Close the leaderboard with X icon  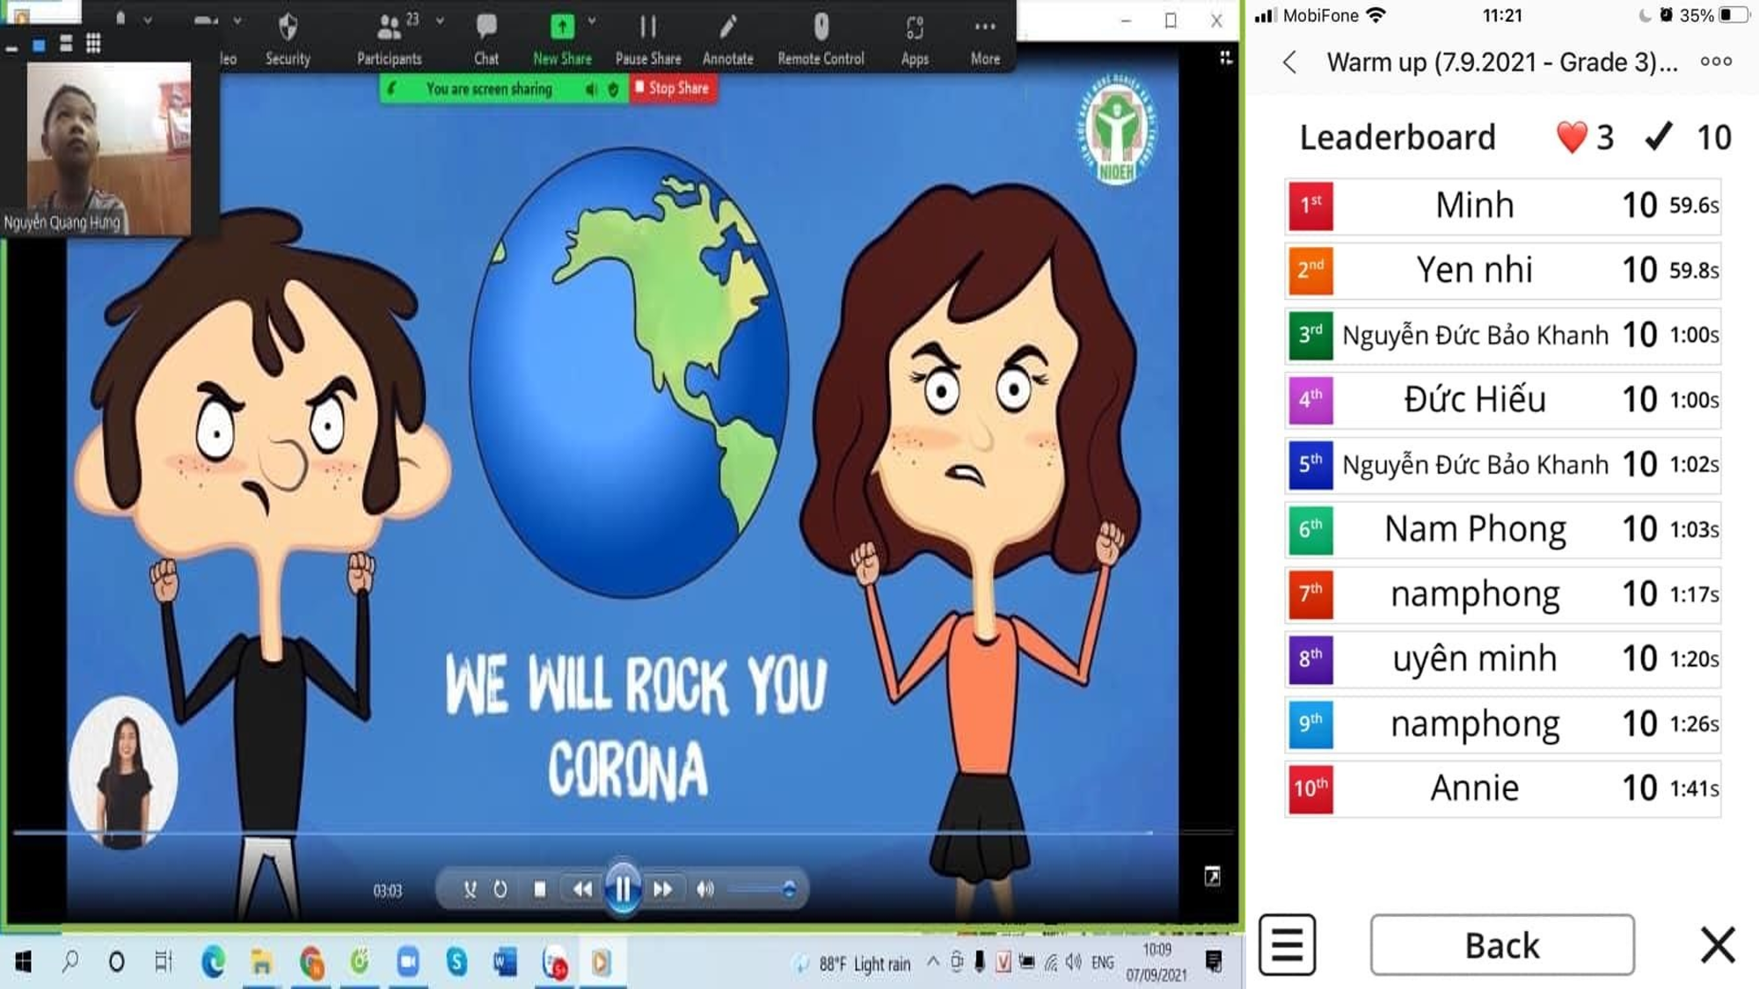[x=1718, y=945]
